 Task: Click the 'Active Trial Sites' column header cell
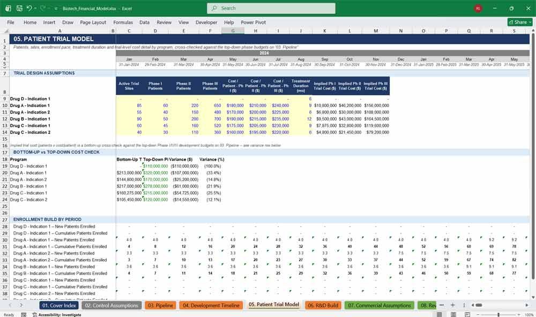coord(129,86)
